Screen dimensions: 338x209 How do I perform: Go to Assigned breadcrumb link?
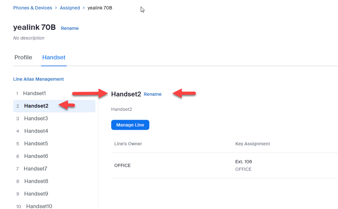(70, 8)
